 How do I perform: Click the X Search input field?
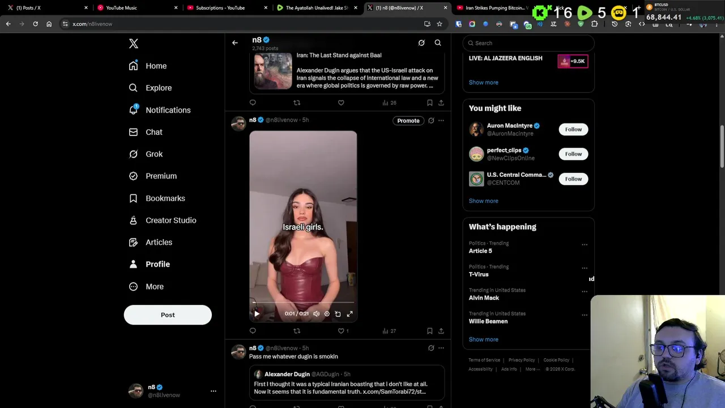click(x=528, y=43)
